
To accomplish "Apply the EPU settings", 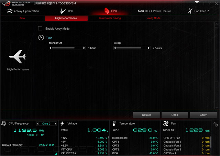I will click(203, 115).
